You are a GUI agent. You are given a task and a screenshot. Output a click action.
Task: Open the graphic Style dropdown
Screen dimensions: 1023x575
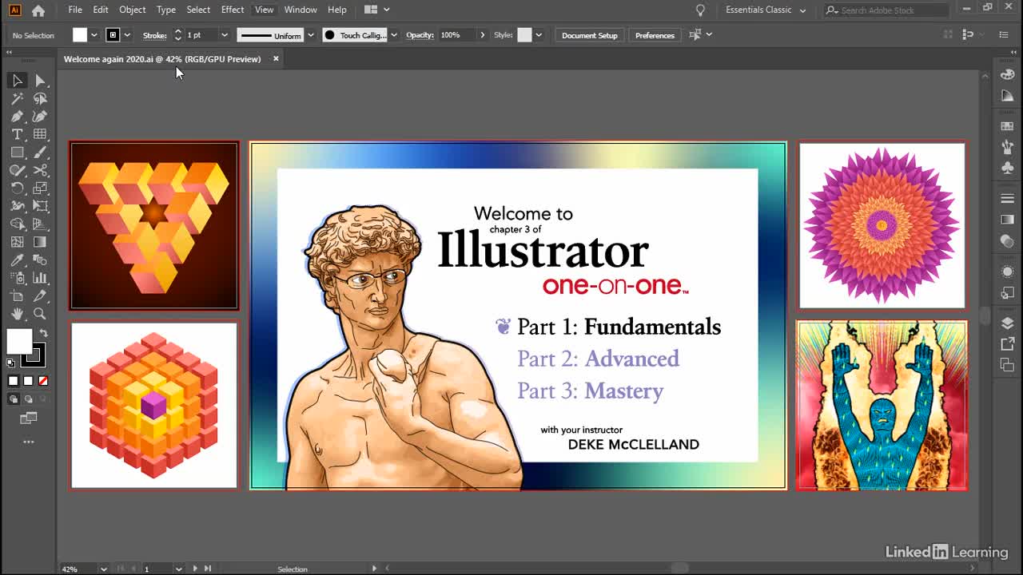538,35
